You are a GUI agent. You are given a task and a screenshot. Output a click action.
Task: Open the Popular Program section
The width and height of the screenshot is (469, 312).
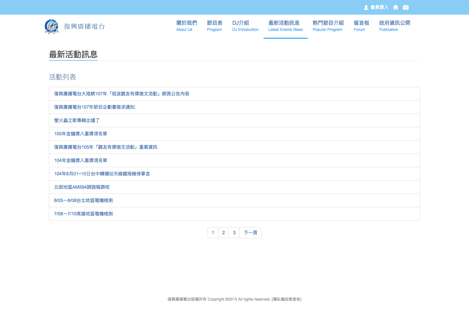tap(328, 26)
